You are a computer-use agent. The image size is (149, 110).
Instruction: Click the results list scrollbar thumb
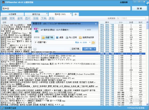pyautogui.click(x=147, y=26)
